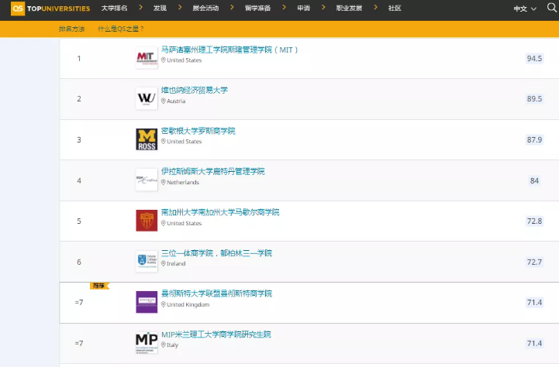Open the 申请 menu

tap(303, 9)
